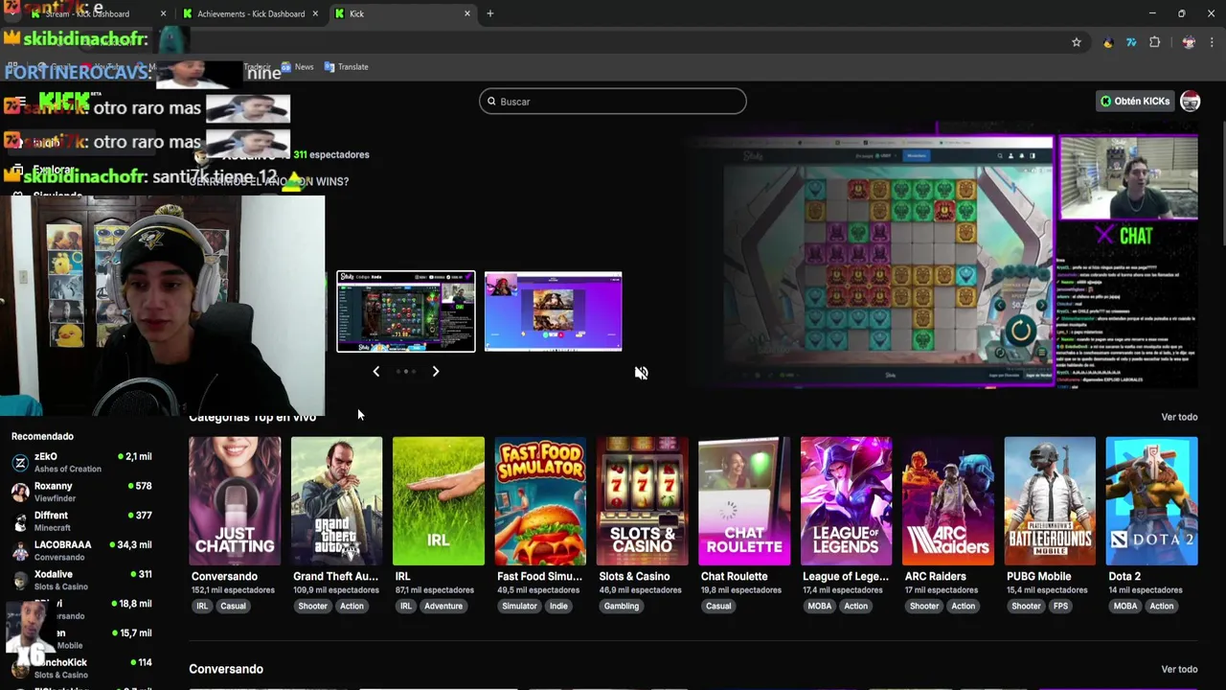The image size is (1226, 690).
Task: Select the first carousel thumbnail, the slots stream
Action: coord(406,311)
